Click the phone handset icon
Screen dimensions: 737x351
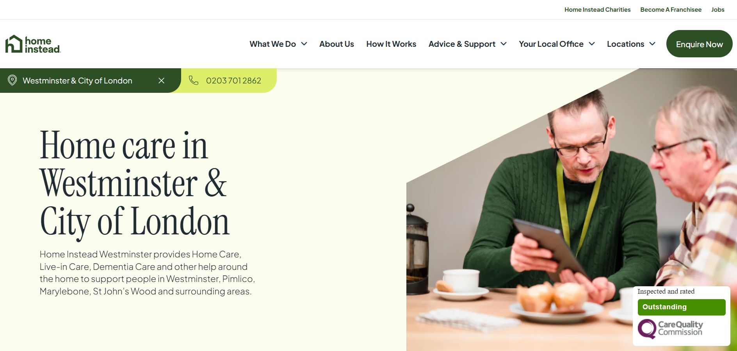194,80
